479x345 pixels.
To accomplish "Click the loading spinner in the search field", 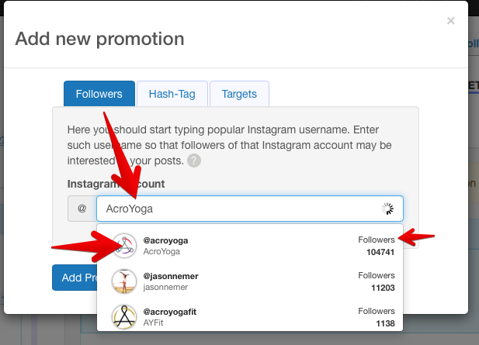I will [x=387, y=209].
